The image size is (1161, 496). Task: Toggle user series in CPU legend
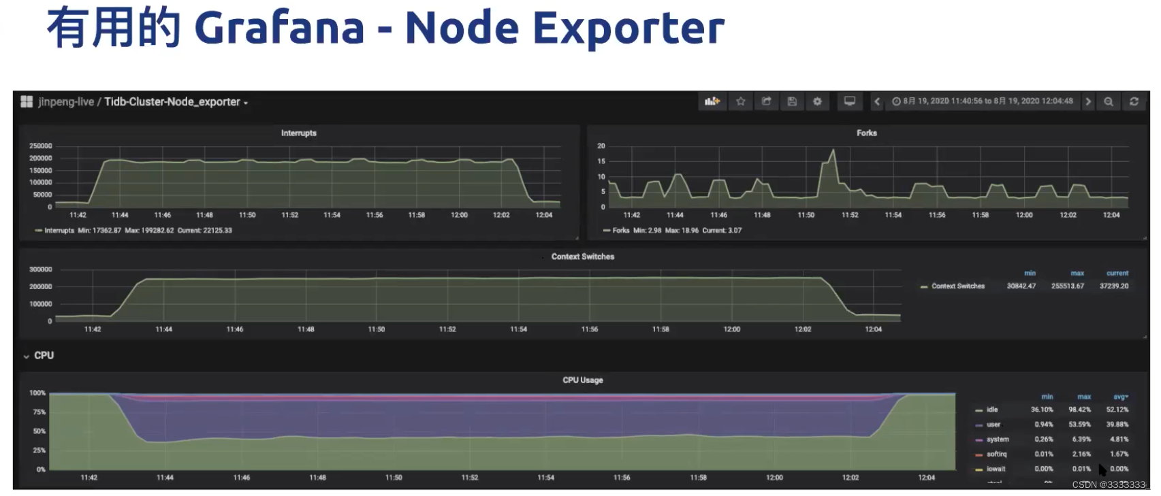[993, 425]
